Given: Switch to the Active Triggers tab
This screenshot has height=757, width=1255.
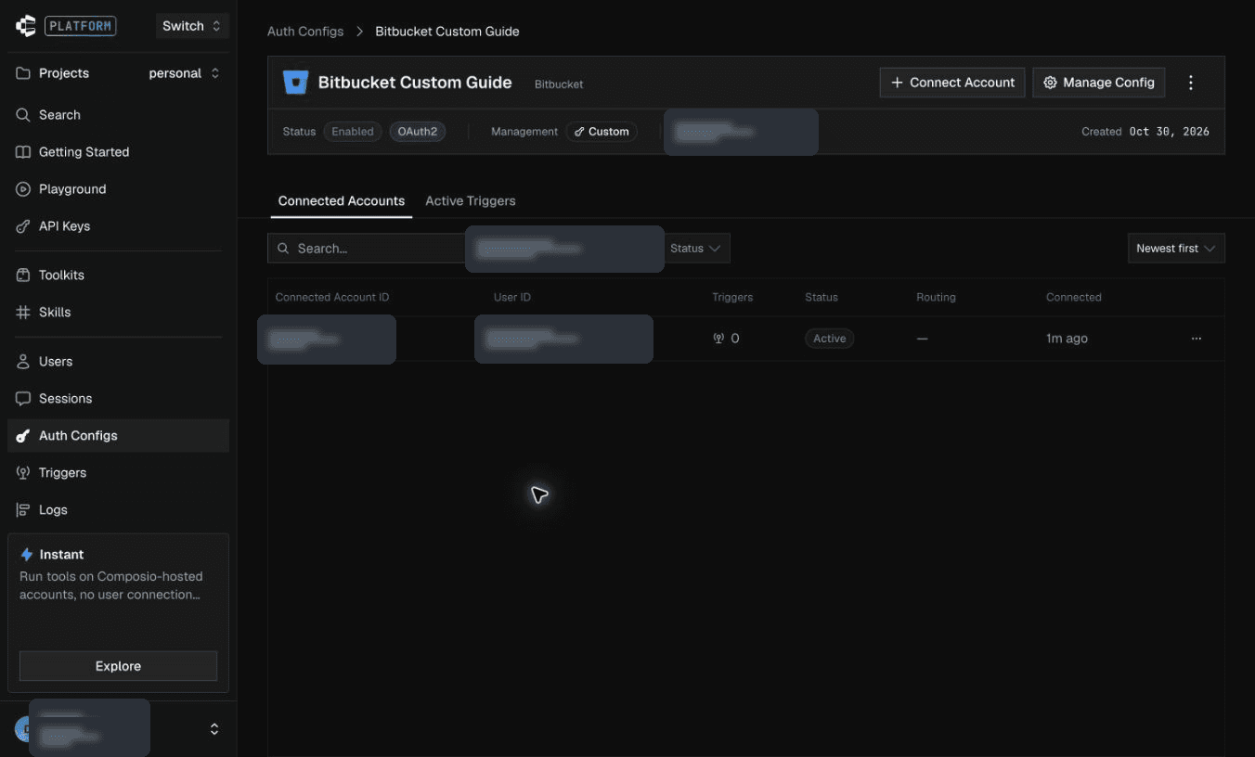Looking at the screenshot, I should (x=471, y=201).
